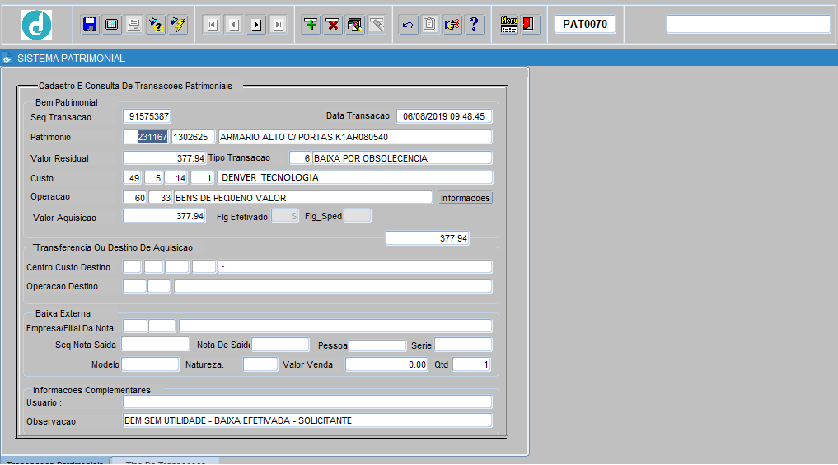Click the Tipo Transacao code field
This screenshot has width=838, height=465.
click(301, 158)
